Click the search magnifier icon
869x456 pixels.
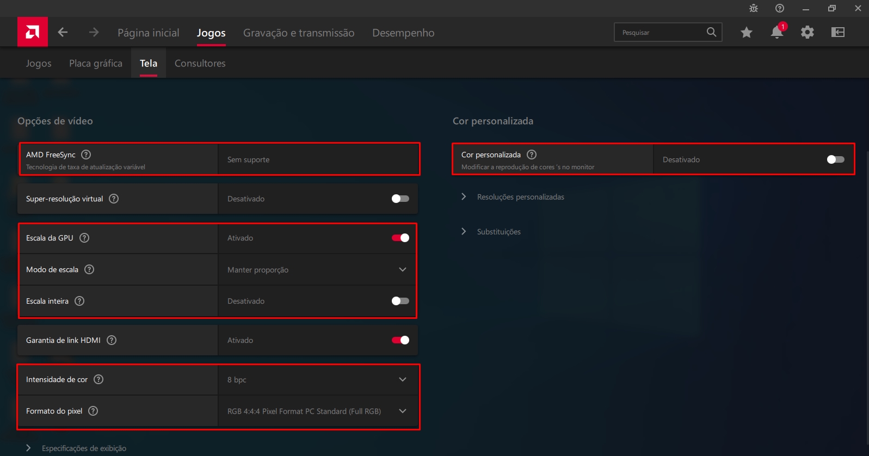(x=711, y=32)
